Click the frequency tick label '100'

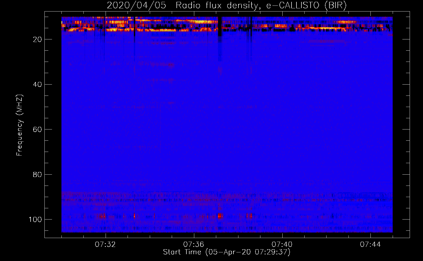pyautogui.click(x=35, y=220)
